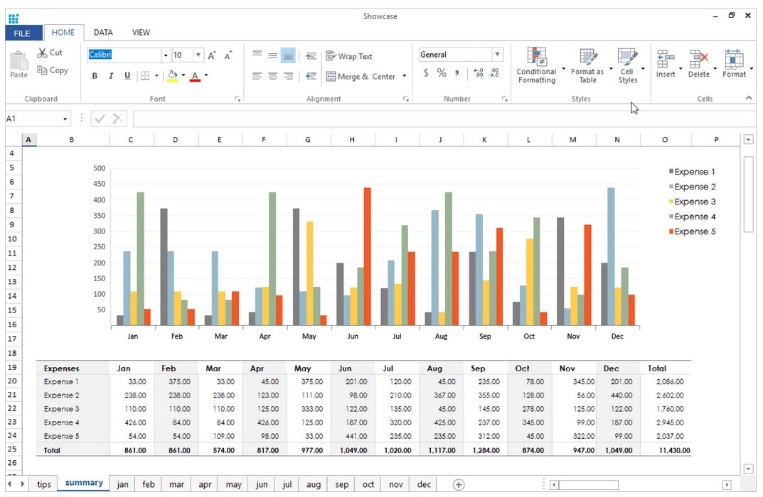Open the Name Box dropdown arrow
Image resolution: width=763 pixels, height=497 pixels.
(x=65, y=119)
